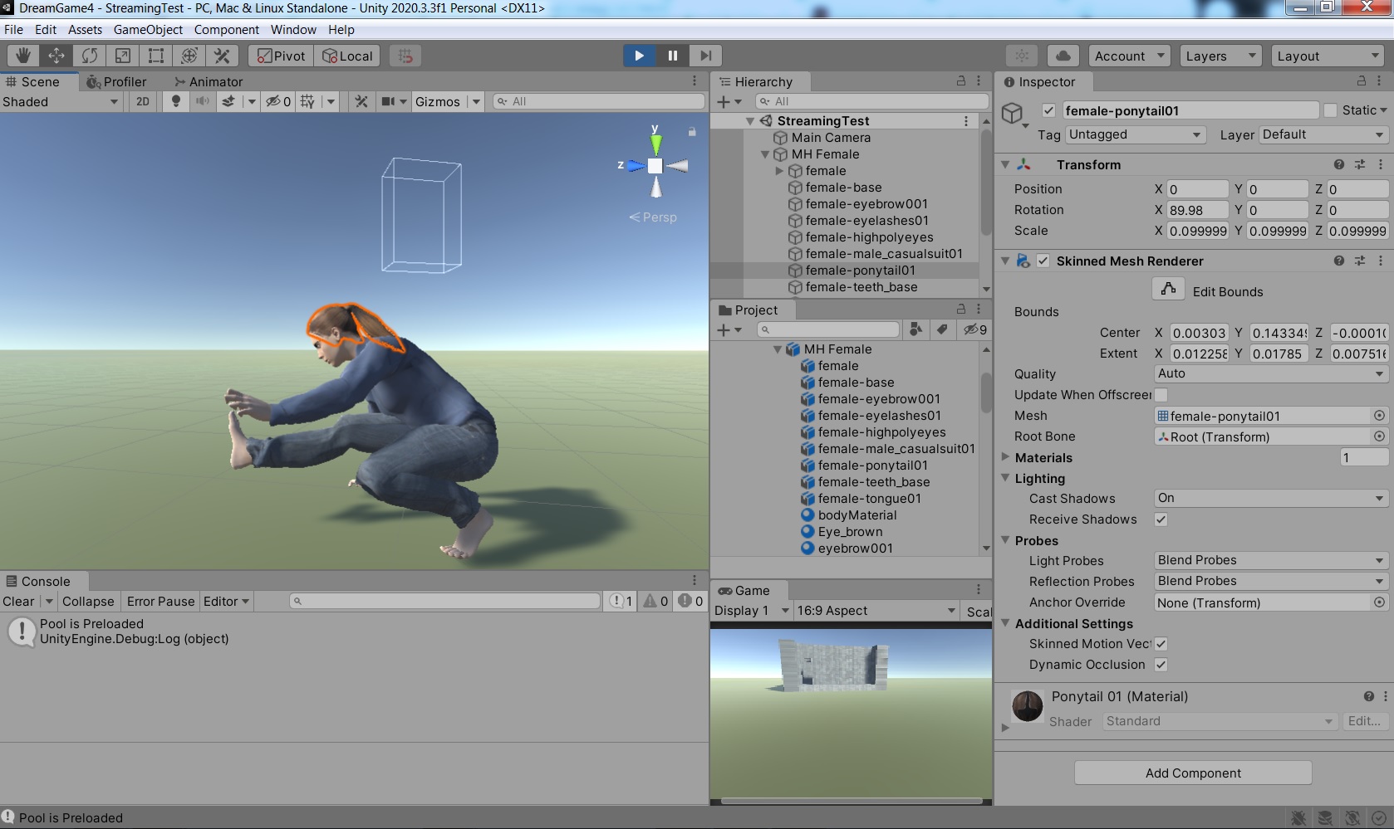Open Cast Shadows dropdown
The image size is (1394, 829).
point(1271,499)
